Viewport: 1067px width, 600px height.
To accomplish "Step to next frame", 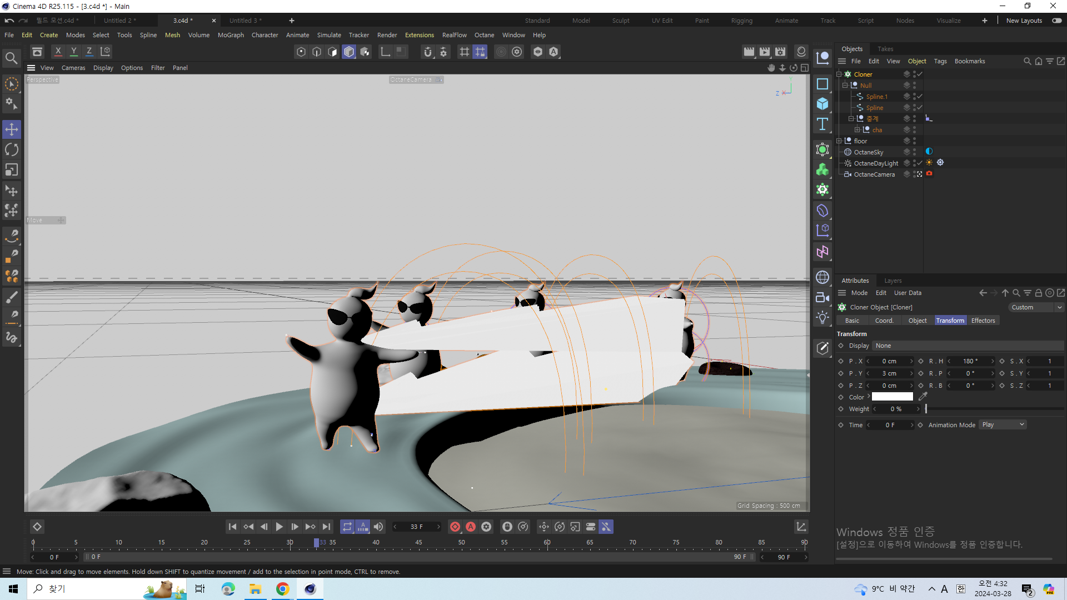I will [295, 527].
